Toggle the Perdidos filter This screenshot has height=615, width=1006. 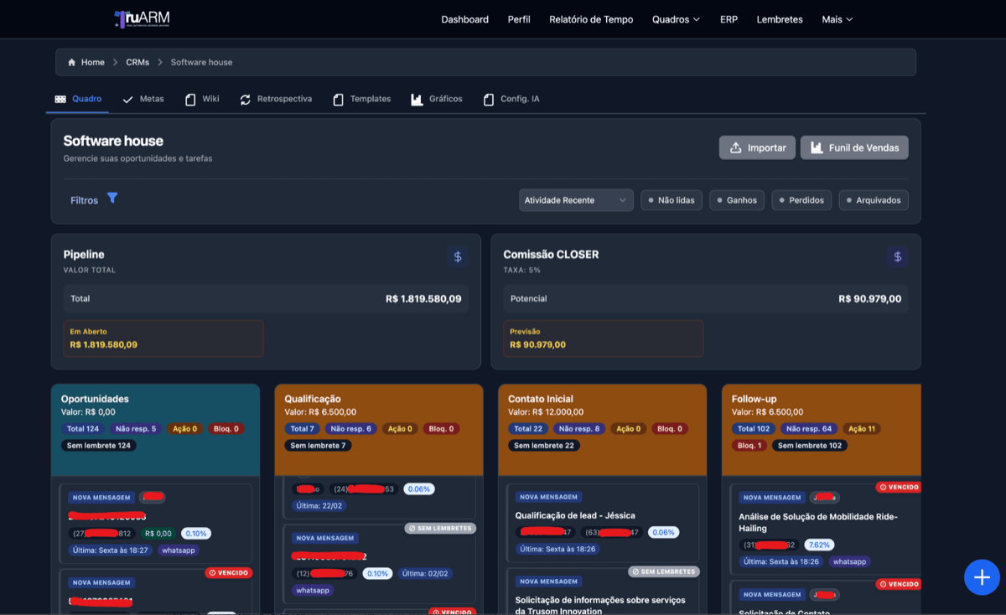point(801,200)
